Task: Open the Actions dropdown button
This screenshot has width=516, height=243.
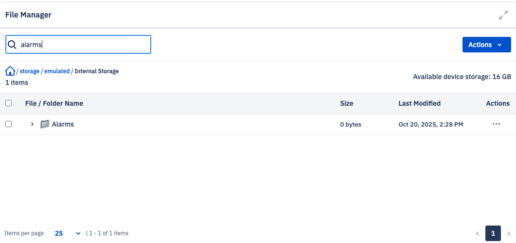Action: (x=486, y=45)
